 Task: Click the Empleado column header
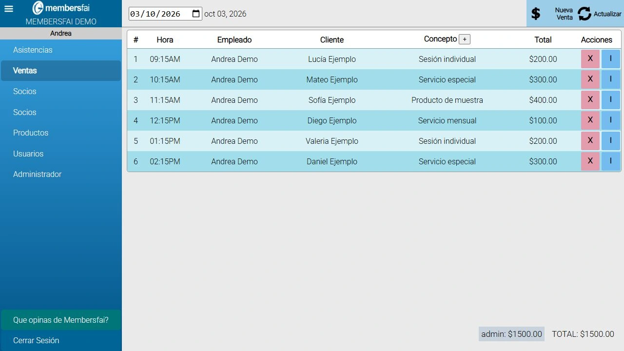(x=234, y=40)
